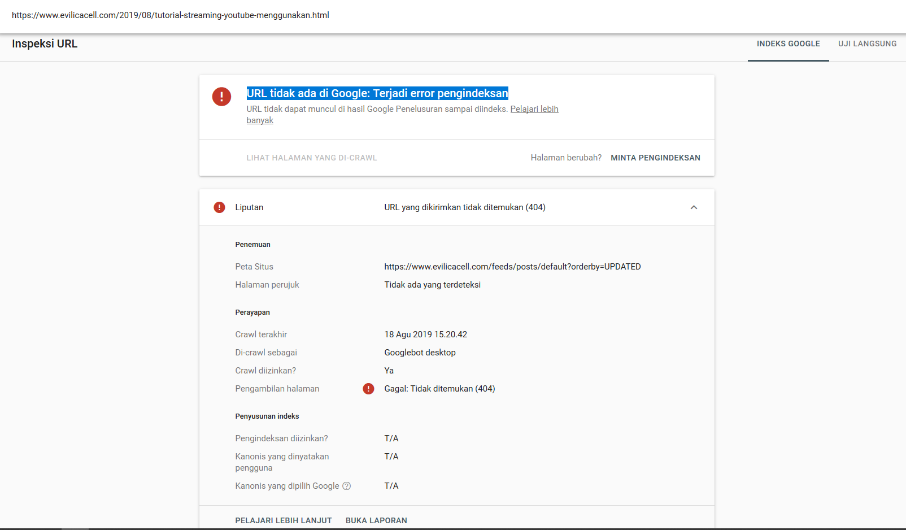This screenshot has height=530, width=906.
Task: Click the 'Ya' value for Crawl diizinkan
Action: coord(389,371)
